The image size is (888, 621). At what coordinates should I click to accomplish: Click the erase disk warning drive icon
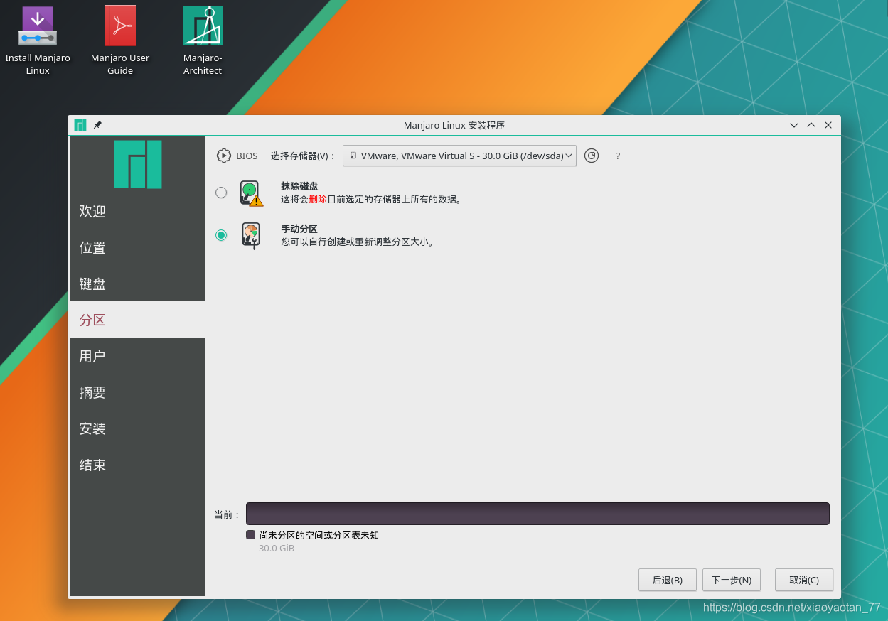251,193
